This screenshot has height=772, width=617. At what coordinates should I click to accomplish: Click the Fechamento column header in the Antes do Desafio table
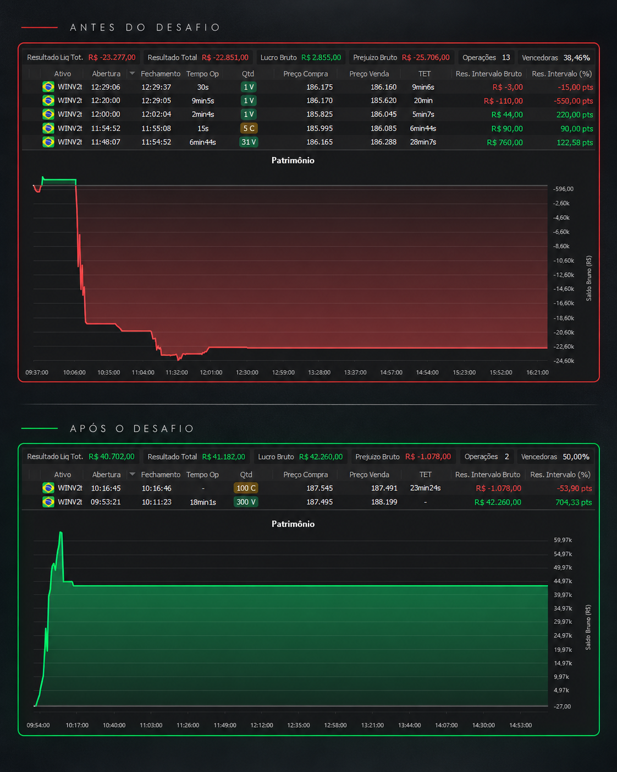[161, 74]
